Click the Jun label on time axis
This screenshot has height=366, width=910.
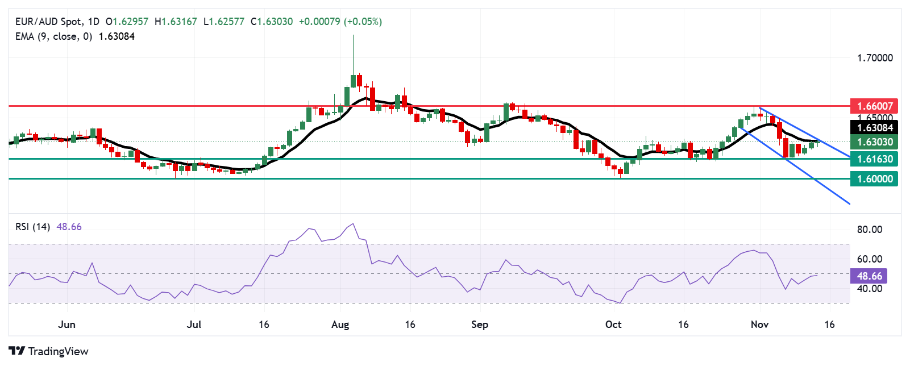(67, 325)
